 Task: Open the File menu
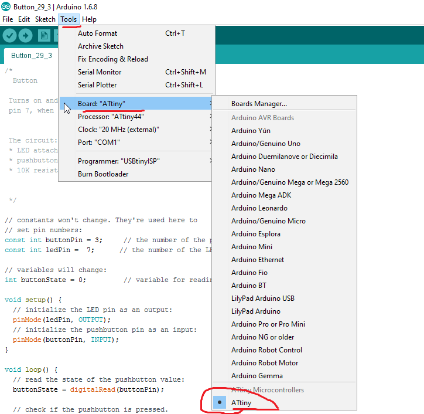pyautogui.click(x=8, y=19)
